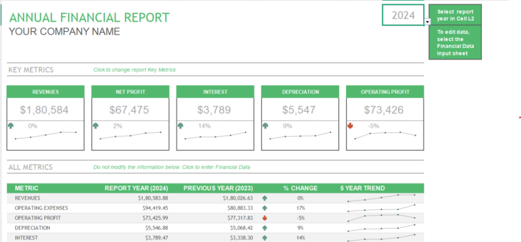
Task: Click the REPORT YEAR (2024) column header
Action: 136,188
